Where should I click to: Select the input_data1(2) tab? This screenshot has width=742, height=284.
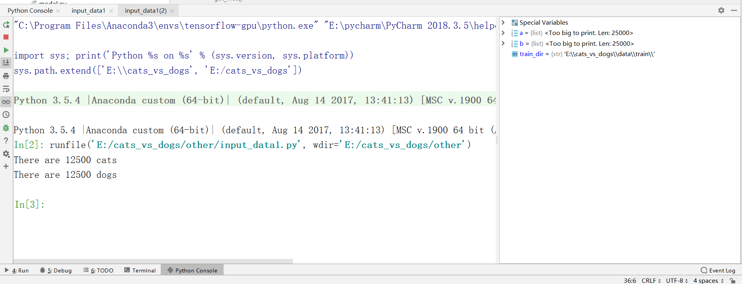click(x=146, y=11)
